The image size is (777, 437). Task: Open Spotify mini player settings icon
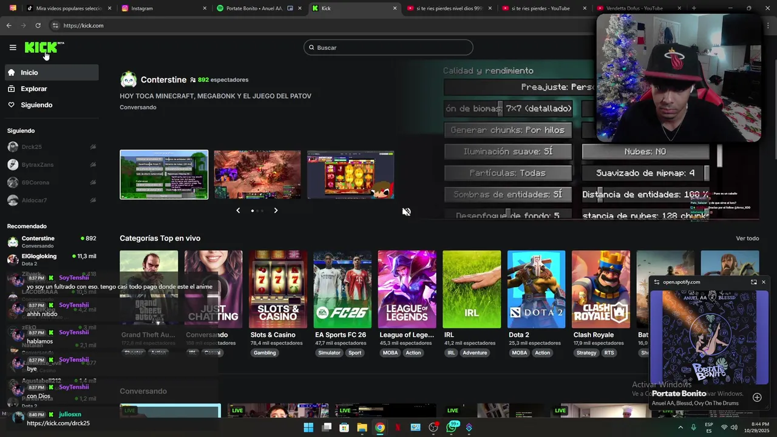[x=656, y=282]
